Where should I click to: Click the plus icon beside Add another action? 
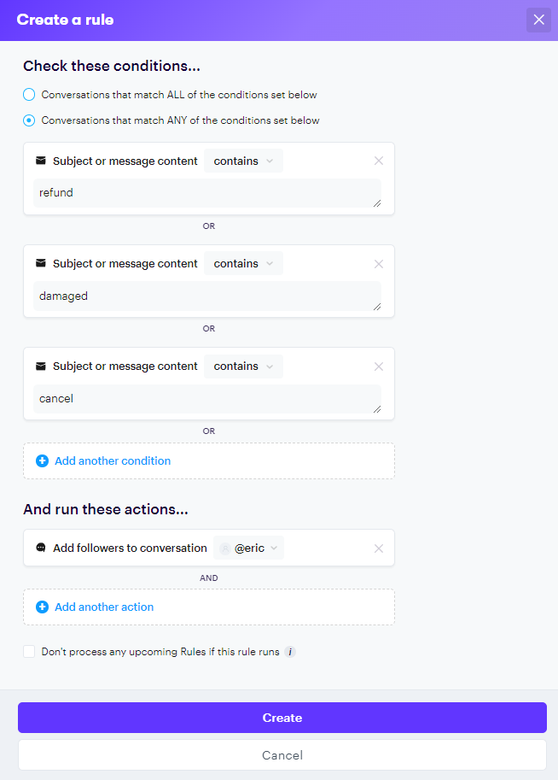tap(42, 607)
